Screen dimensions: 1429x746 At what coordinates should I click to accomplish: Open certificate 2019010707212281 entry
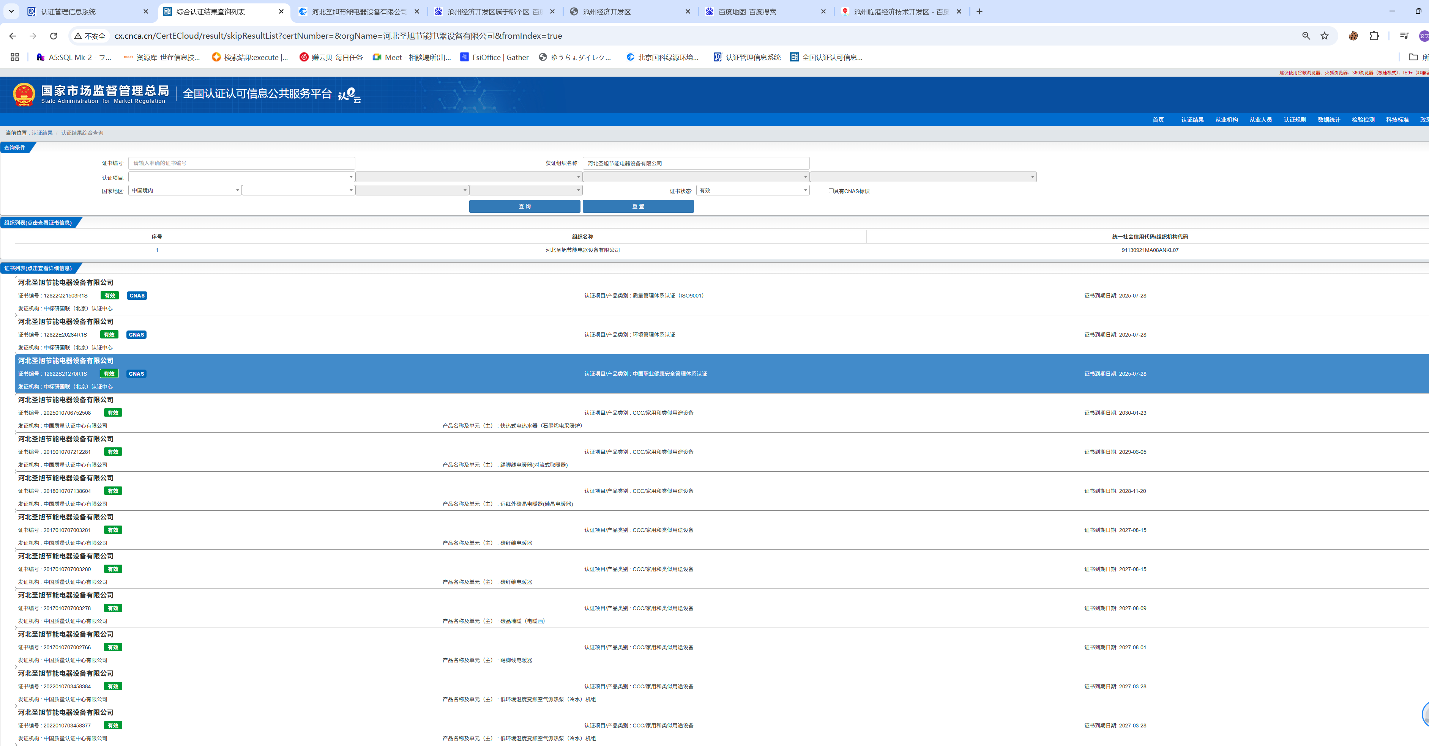[722, 452]
